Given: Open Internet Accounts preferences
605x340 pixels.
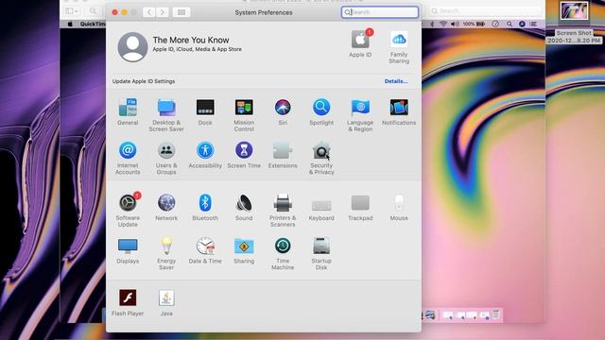Looking at the screenshot, I should [x=128, y=150].
